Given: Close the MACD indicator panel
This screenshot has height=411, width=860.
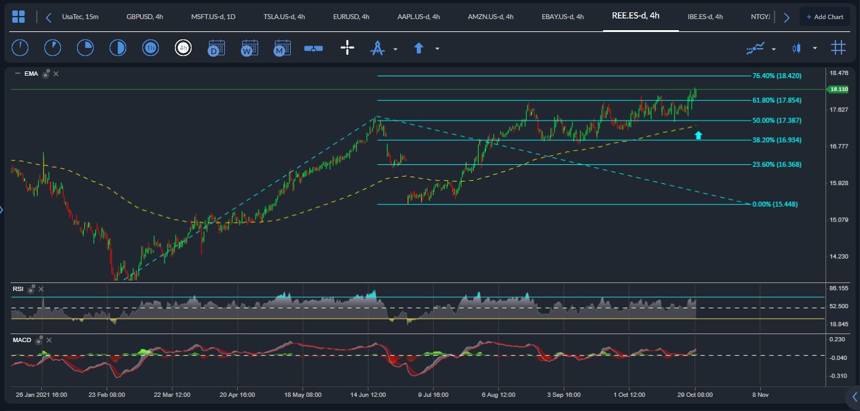Looking at the screenshot, I should (49, 340).
